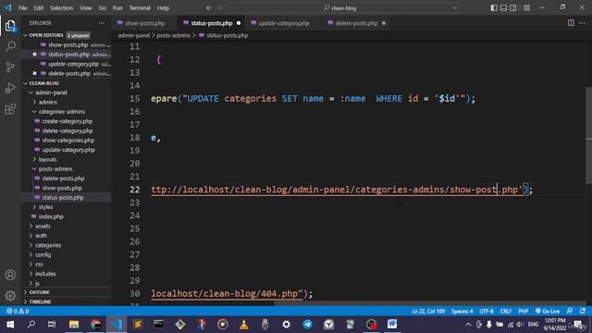This screenshot has width=592, height=333.
Task: Click the Spaces: 4 indentation status item
Action: tap(462, 311)
